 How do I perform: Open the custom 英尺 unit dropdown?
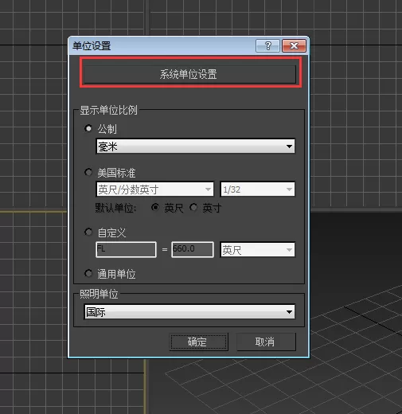point(257,249)
